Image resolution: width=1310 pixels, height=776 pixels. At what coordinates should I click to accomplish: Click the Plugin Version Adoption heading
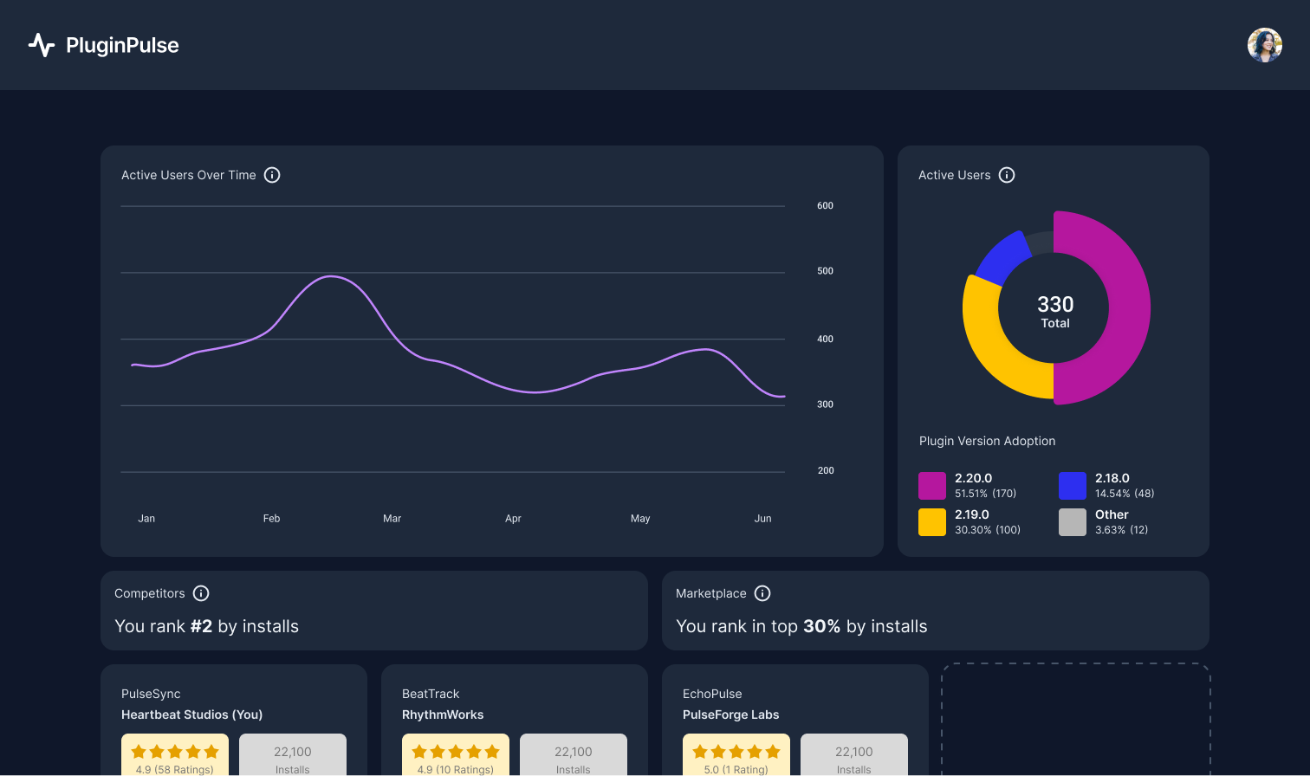pyautogui.click(x=987, y=441)
